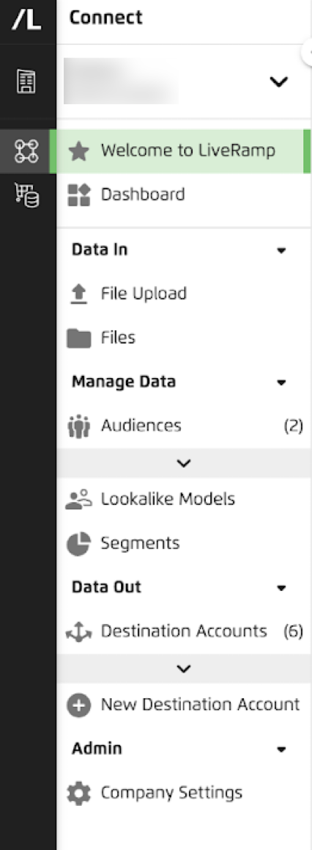Click the LiveRamp /L logo icon
This screenshot has height=850, width=312.
[x=26, y=20]
